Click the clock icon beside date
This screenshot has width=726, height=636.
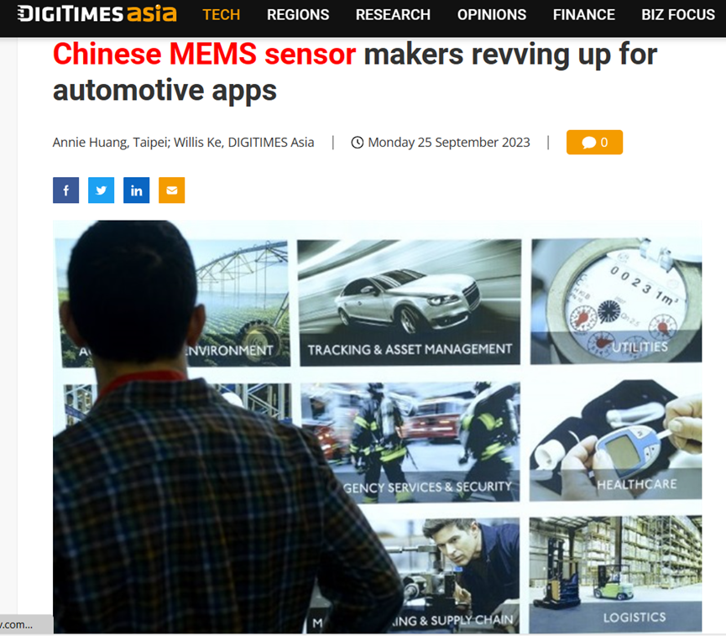[x=358, y=143]
